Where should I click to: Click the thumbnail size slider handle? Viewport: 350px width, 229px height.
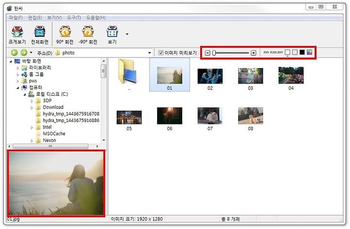[x=214, y=53]
